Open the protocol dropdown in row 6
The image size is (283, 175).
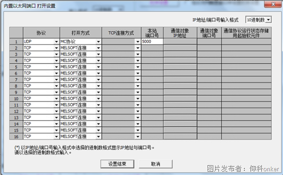click(x=56, y=73)
